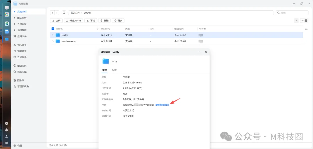Open the sort order icon
The height and width of the screenshot is (149, 313).
pyautogui.click(x=296, y=21)
